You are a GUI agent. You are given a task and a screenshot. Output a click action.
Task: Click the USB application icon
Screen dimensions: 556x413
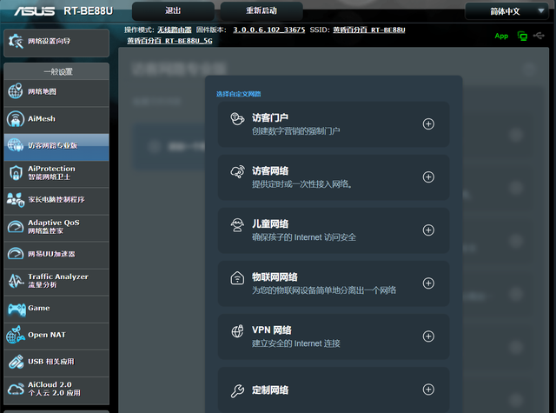[x=16, y=362]
